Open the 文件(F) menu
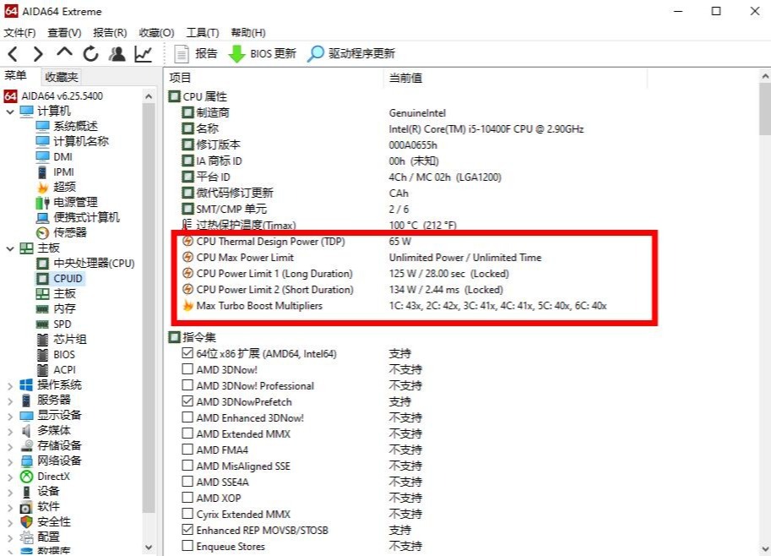 pyautogui.click(x=19, y=33)
